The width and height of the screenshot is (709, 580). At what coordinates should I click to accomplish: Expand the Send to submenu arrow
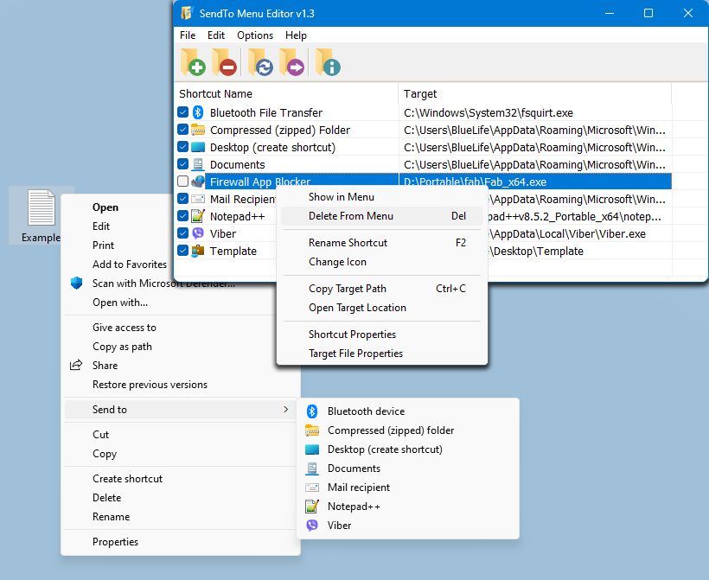[x=286, y=409]
